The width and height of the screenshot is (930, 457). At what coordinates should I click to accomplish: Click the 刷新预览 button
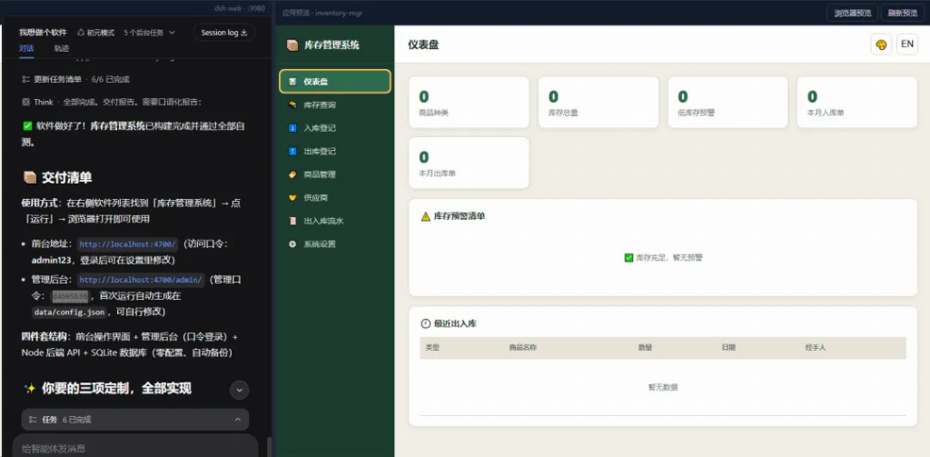[902, 13]
